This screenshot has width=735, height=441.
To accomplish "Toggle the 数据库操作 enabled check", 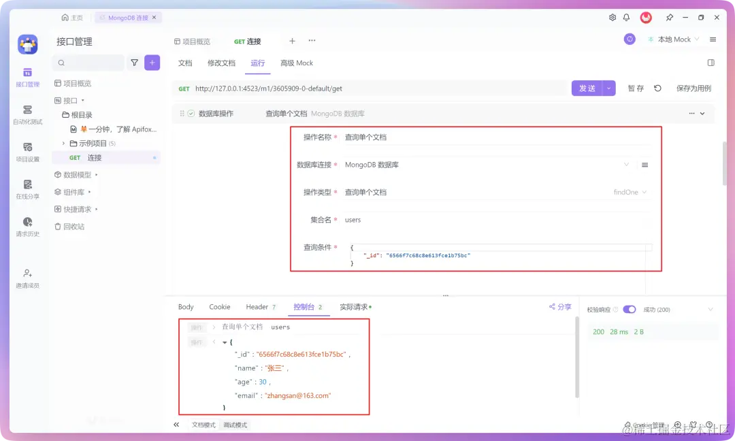I will [x=191, y=114].
